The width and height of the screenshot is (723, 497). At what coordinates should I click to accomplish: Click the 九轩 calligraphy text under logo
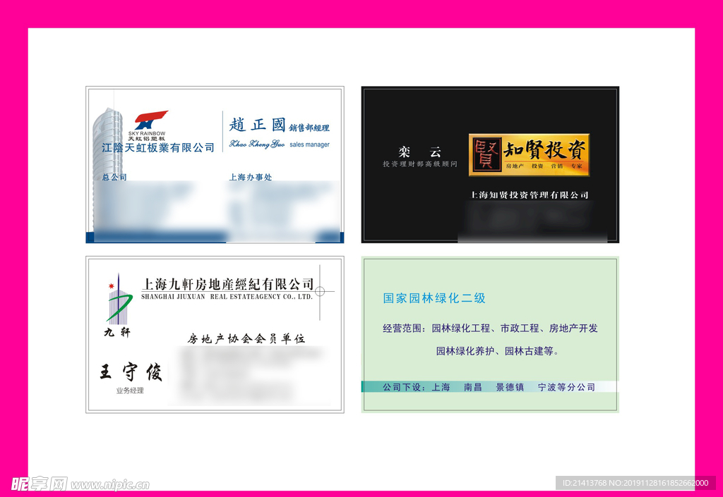pos(117,331)
